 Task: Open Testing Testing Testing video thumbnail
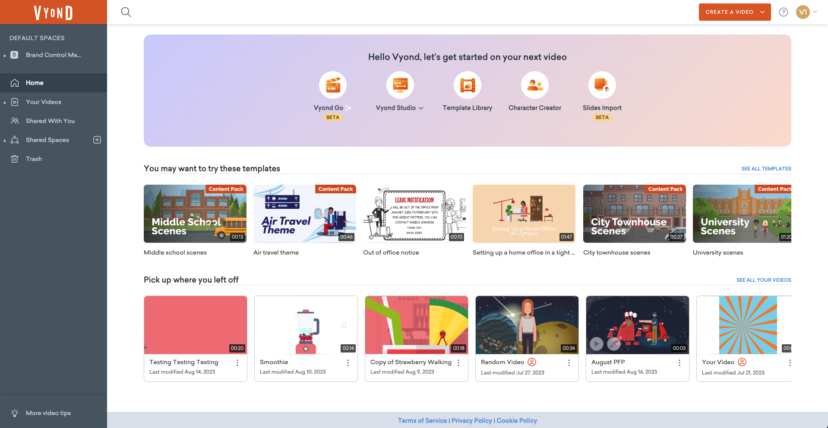pyautogui.click(x=196, y=325)
